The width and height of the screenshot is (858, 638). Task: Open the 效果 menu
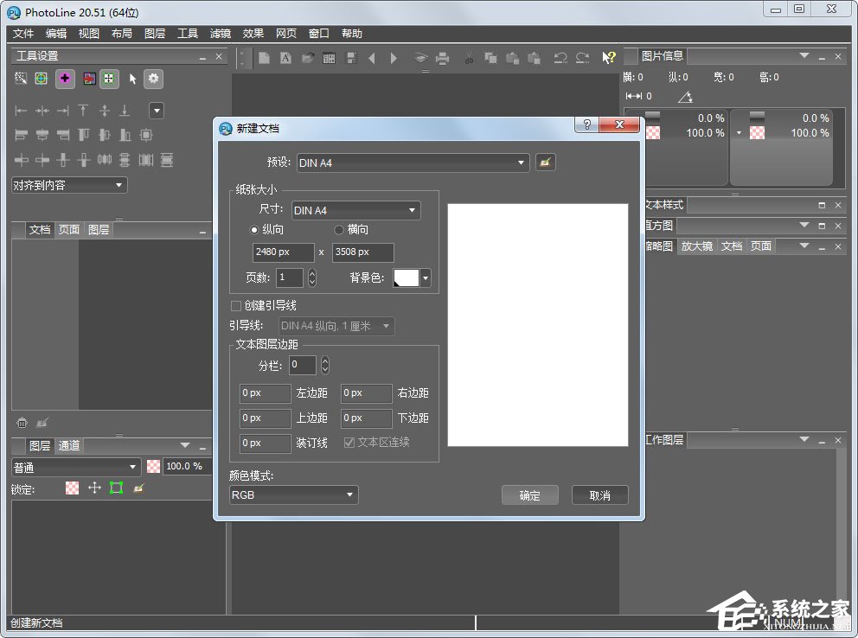253,34
